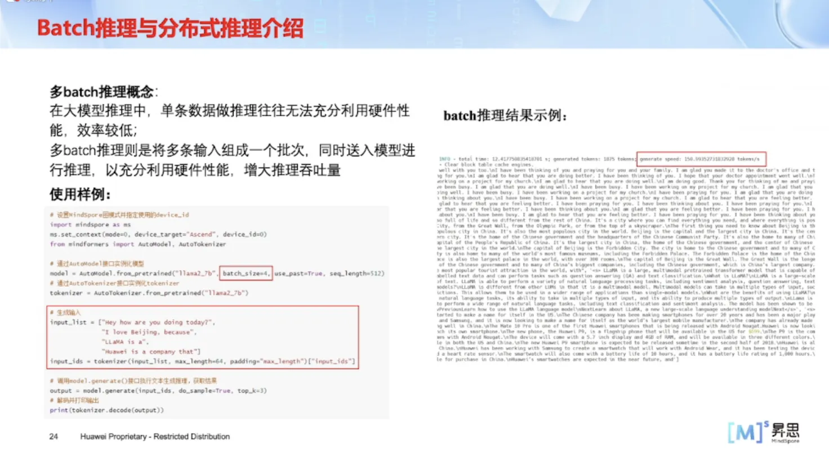
Task: Click the comment '# 通过AutoTokenizer接口实例化tokenizer'
Action: (114, 283)
